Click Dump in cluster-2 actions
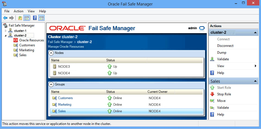The height and width of the screenshot is (129, 261). [222, 53]
